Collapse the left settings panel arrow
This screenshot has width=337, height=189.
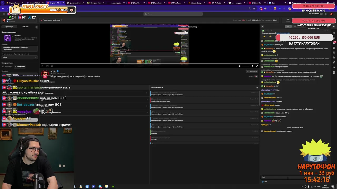click(x=37, y=27)
